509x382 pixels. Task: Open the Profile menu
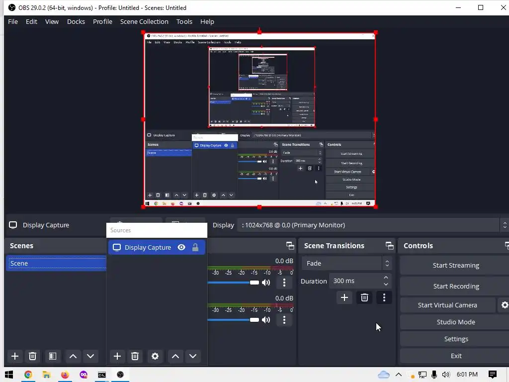click(x=102, y=22)
